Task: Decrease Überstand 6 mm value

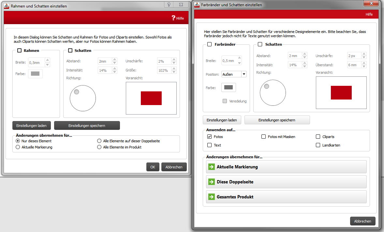Action: pos(364,67)
